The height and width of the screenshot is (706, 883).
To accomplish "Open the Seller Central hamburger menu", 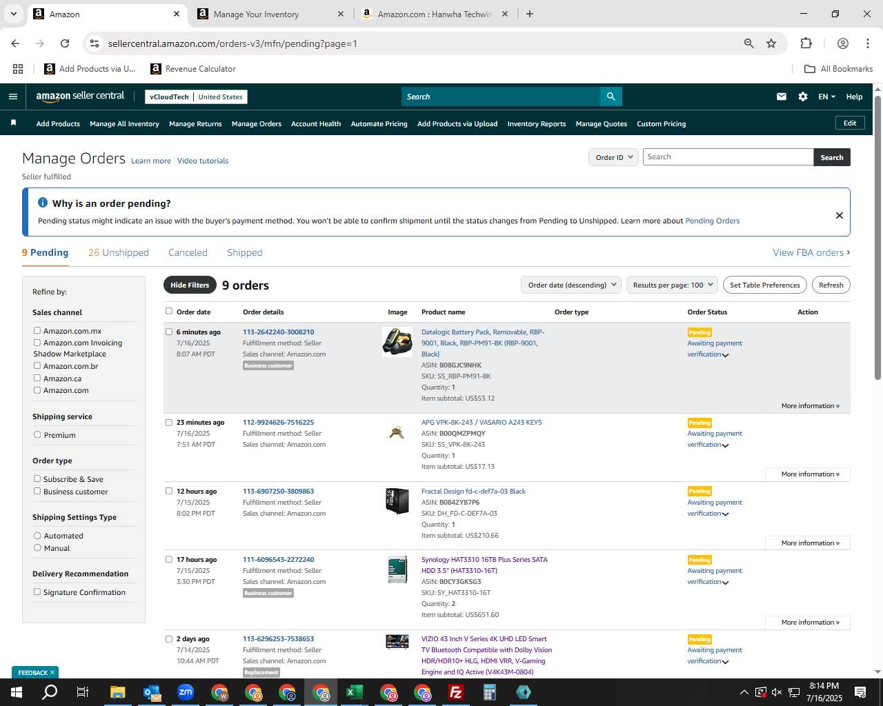I will (13, 97).
